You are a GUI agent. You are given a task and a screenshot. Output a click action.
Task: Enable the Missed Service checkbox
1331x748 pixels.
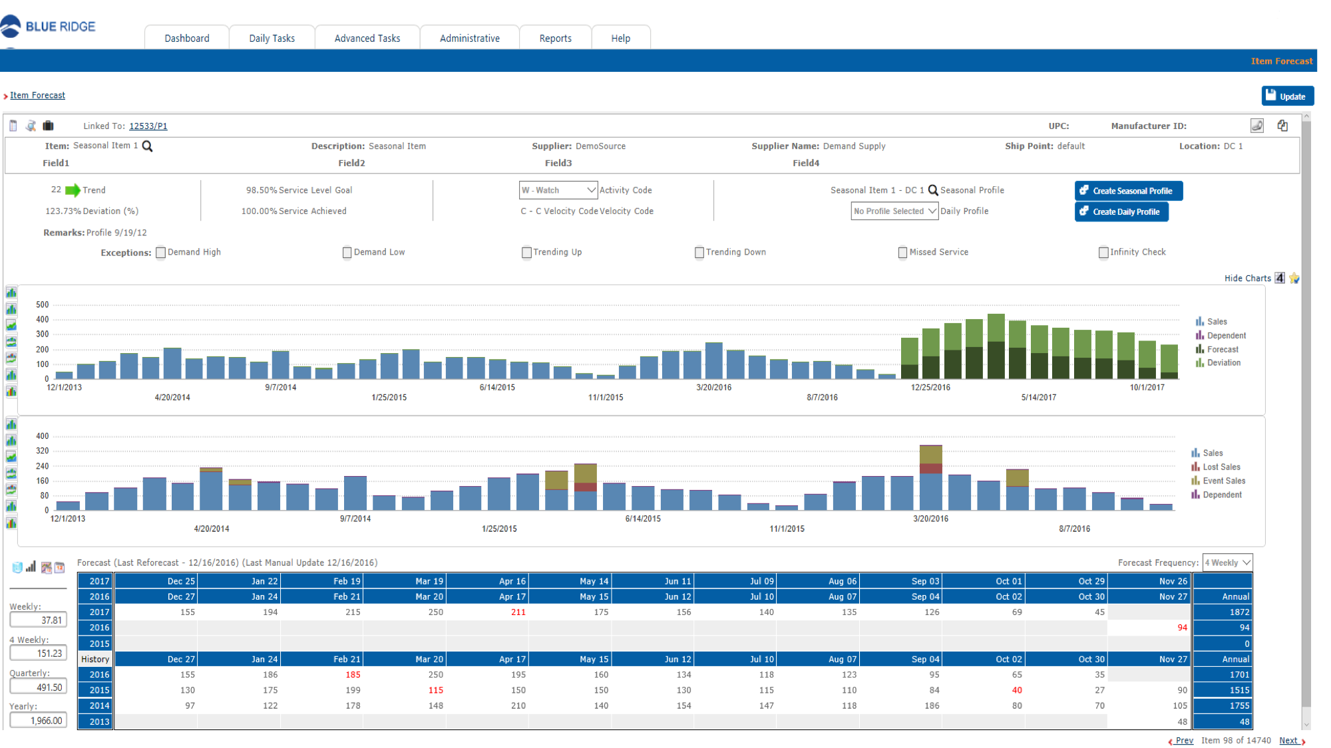pyautogui.click(x=902, y=253)
